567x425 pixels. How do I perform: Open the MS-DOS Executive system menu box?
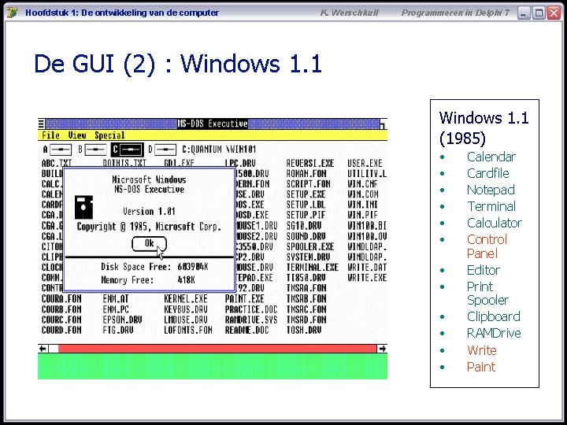pos(41,124)
